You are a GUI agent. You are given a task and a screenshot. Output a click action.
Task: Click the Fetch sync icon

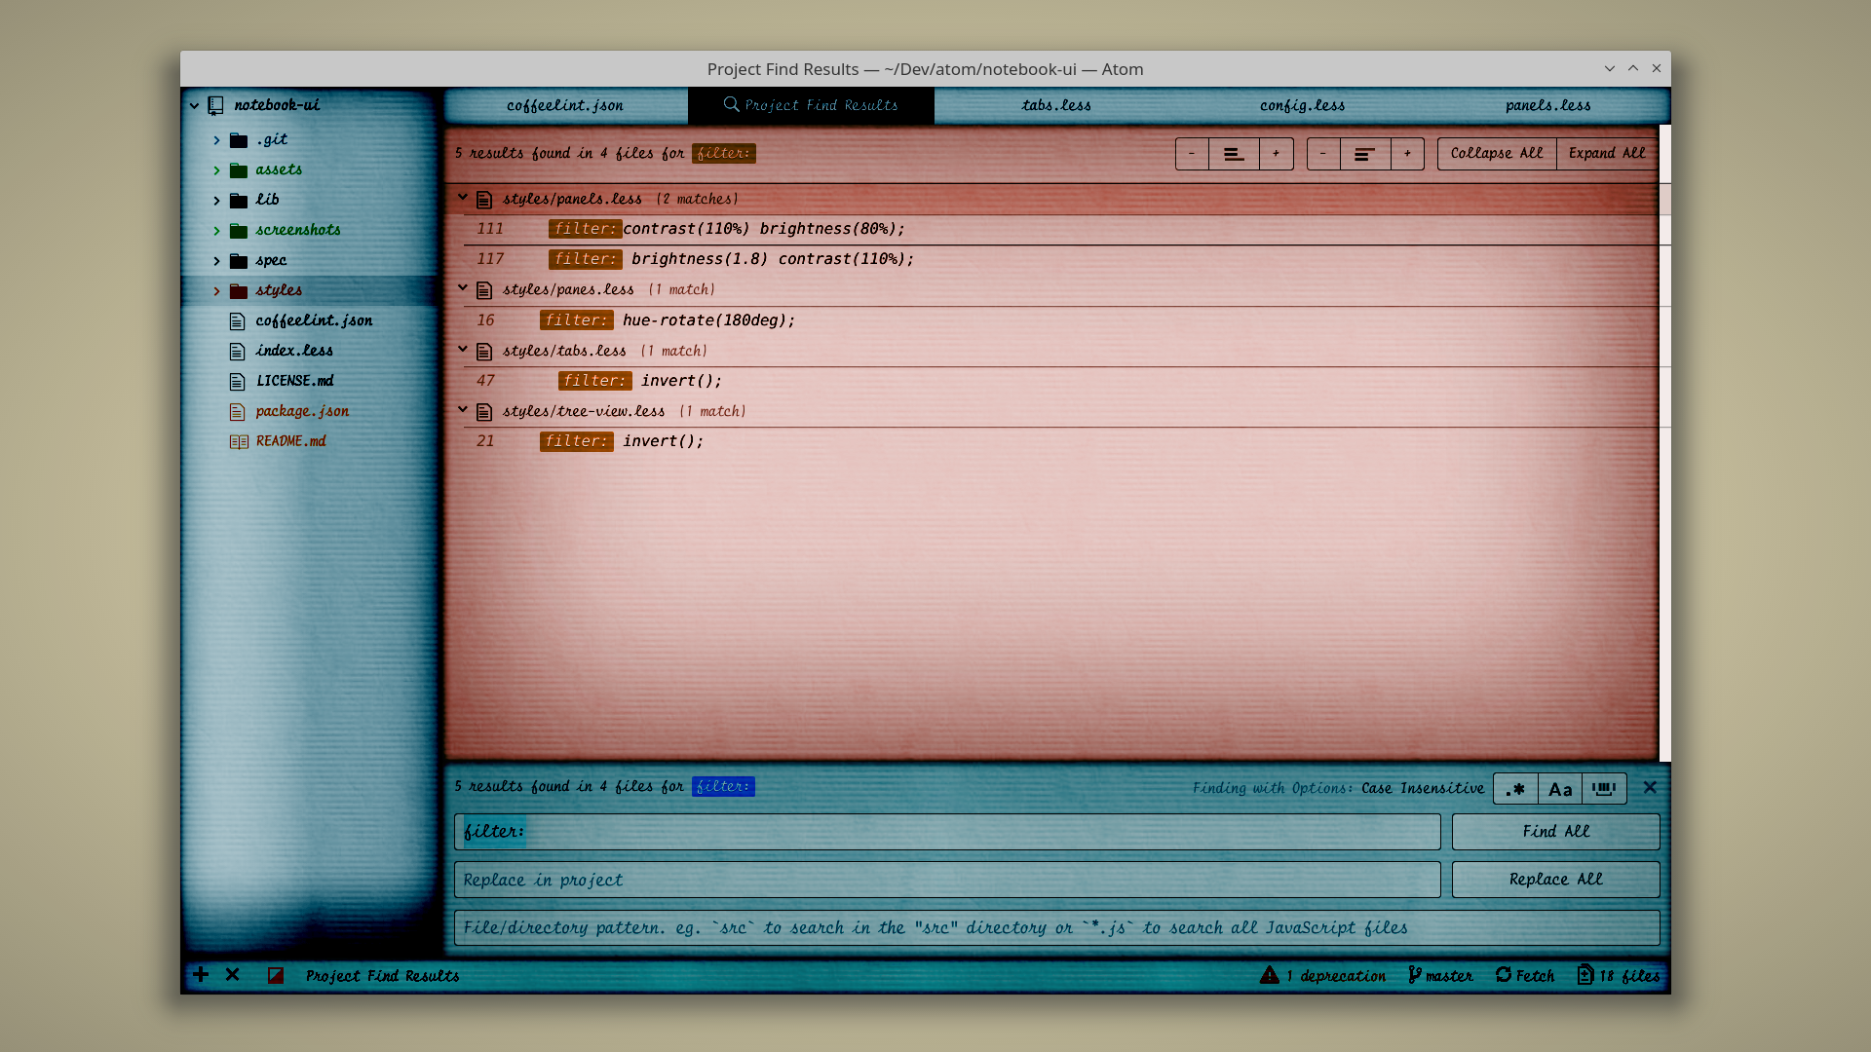[1504, 975]
